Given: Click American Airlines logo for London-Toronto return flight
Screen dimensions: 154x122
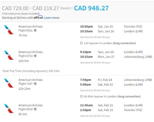Looking at the screenshot, I should pyautogui.click(x=9, y=108).
